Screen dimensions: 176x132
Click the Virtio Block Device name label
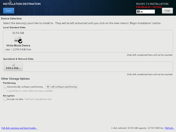[18, 46]
